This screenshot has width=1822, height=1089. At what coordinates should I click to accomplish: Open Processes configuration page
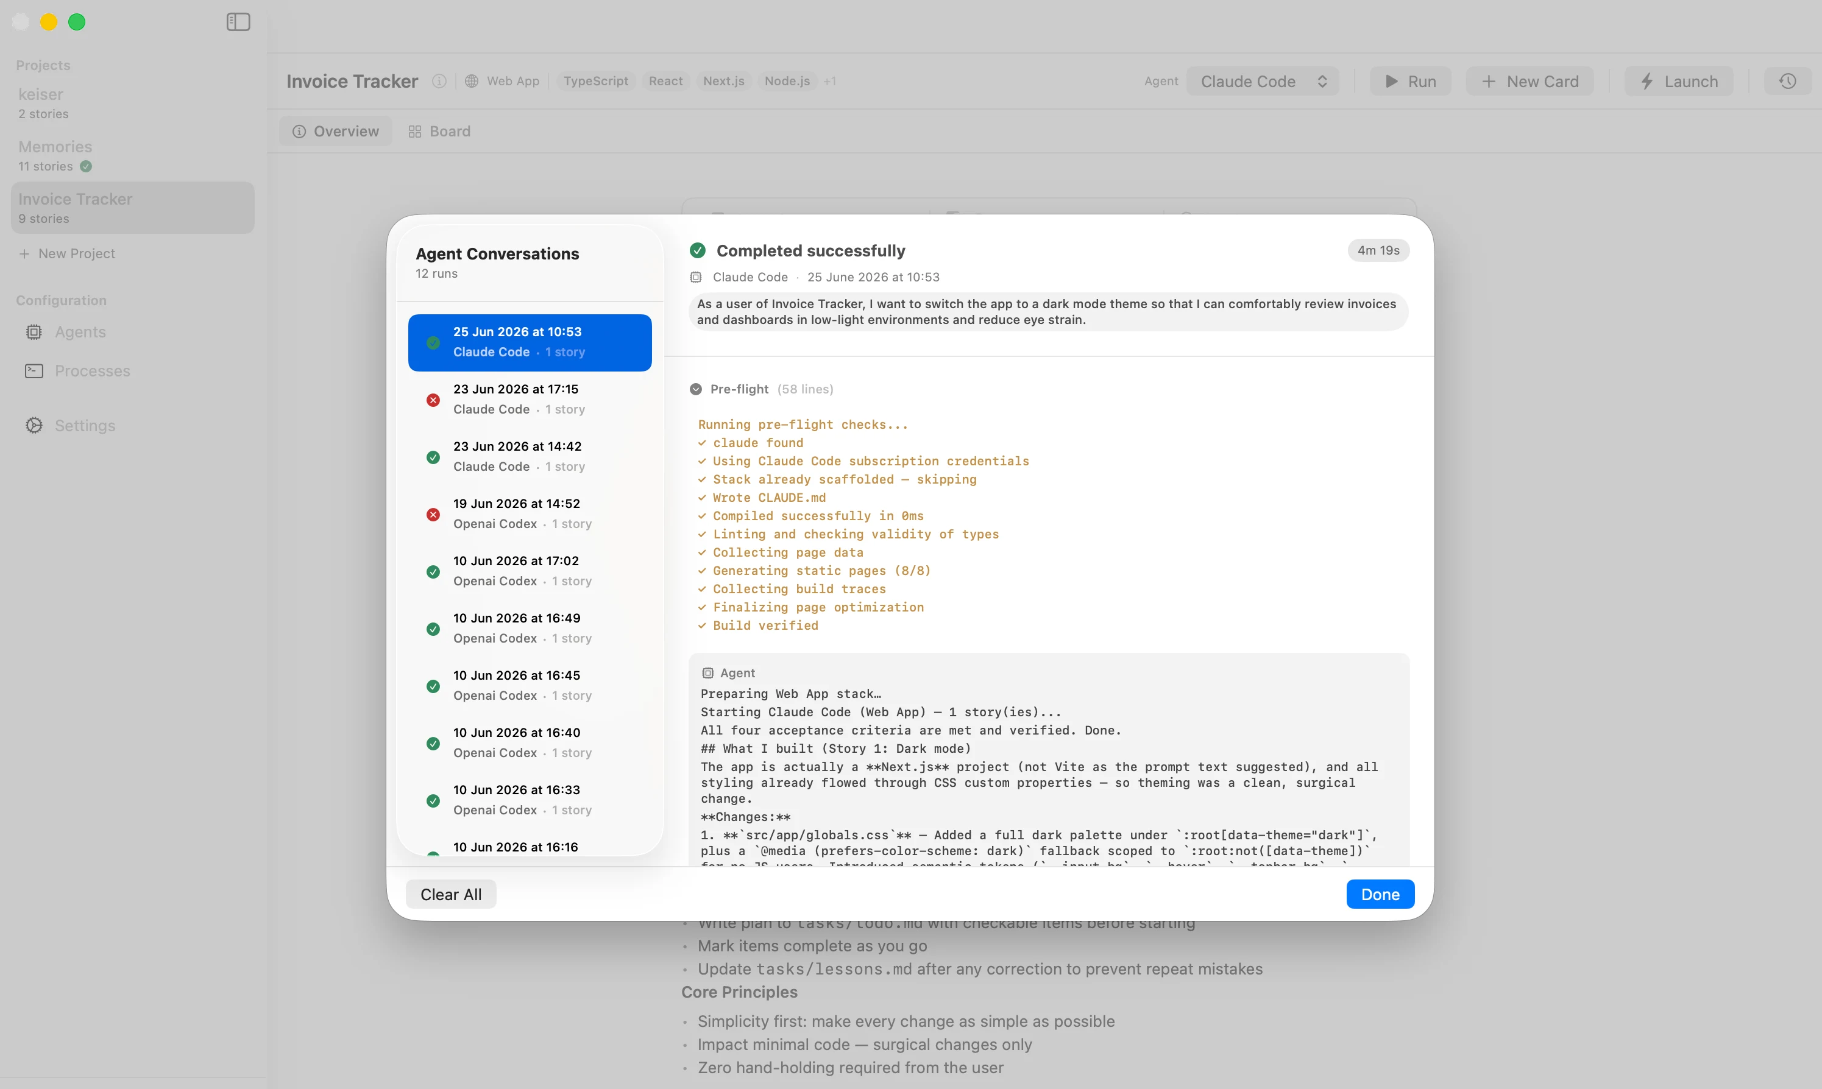click(78, 372)
